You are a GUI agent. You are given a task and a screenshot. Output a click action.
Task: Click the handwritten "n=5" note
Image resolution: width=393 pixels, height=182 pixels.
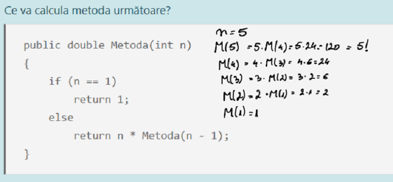(231, 32)
